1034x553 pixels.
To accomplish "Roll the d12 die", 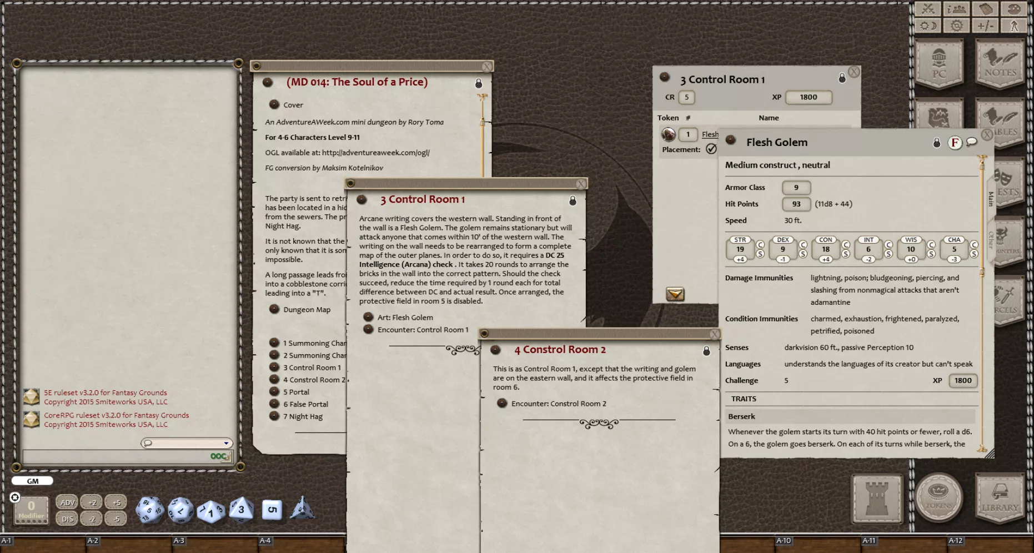I will [180, 510].
